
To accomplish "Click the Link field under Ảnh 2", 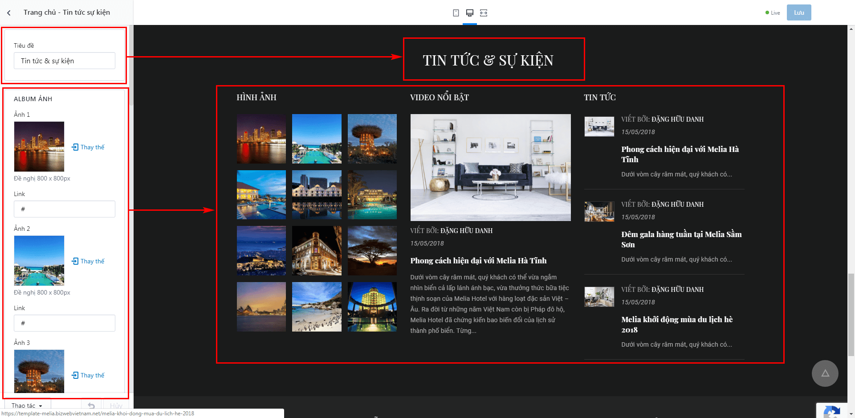I will click(65, 323).
